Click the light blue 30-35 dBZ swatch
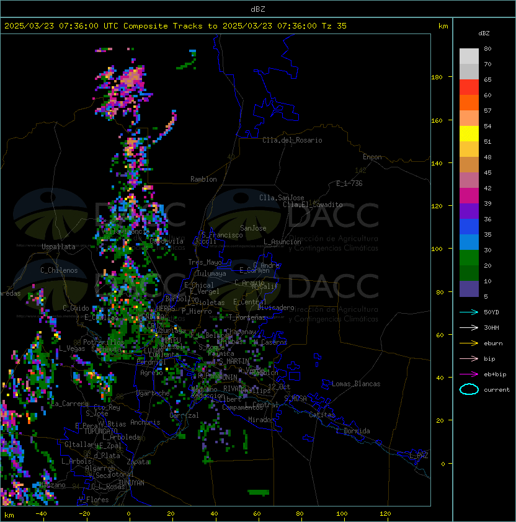The width and height of the screenshot is (516, 522). click(x=469, y=242)
